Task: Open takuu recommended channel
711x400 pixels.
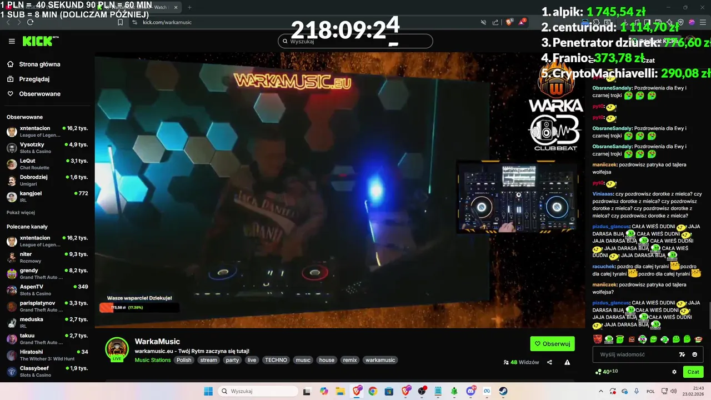Action: (x=47, y=339)
